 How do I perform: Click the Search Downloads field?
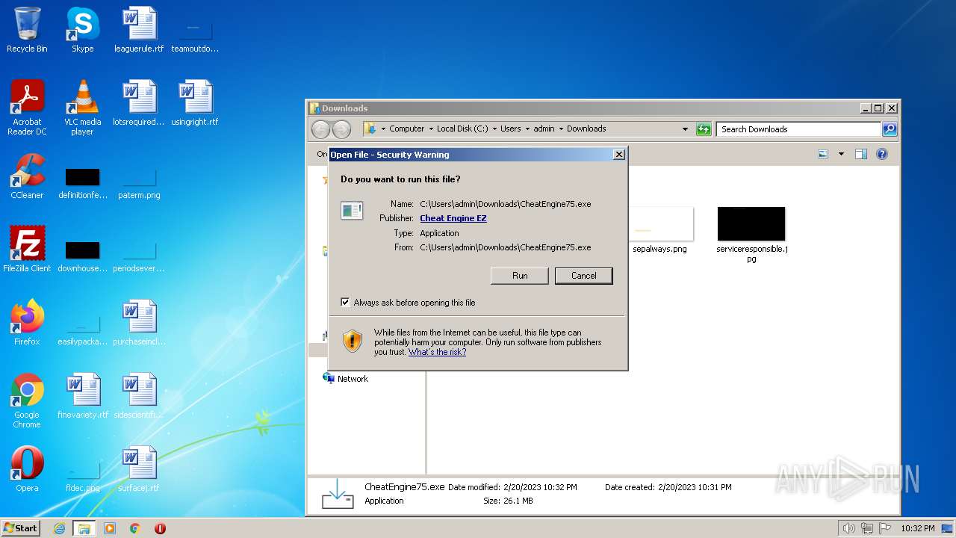point(798,129)
